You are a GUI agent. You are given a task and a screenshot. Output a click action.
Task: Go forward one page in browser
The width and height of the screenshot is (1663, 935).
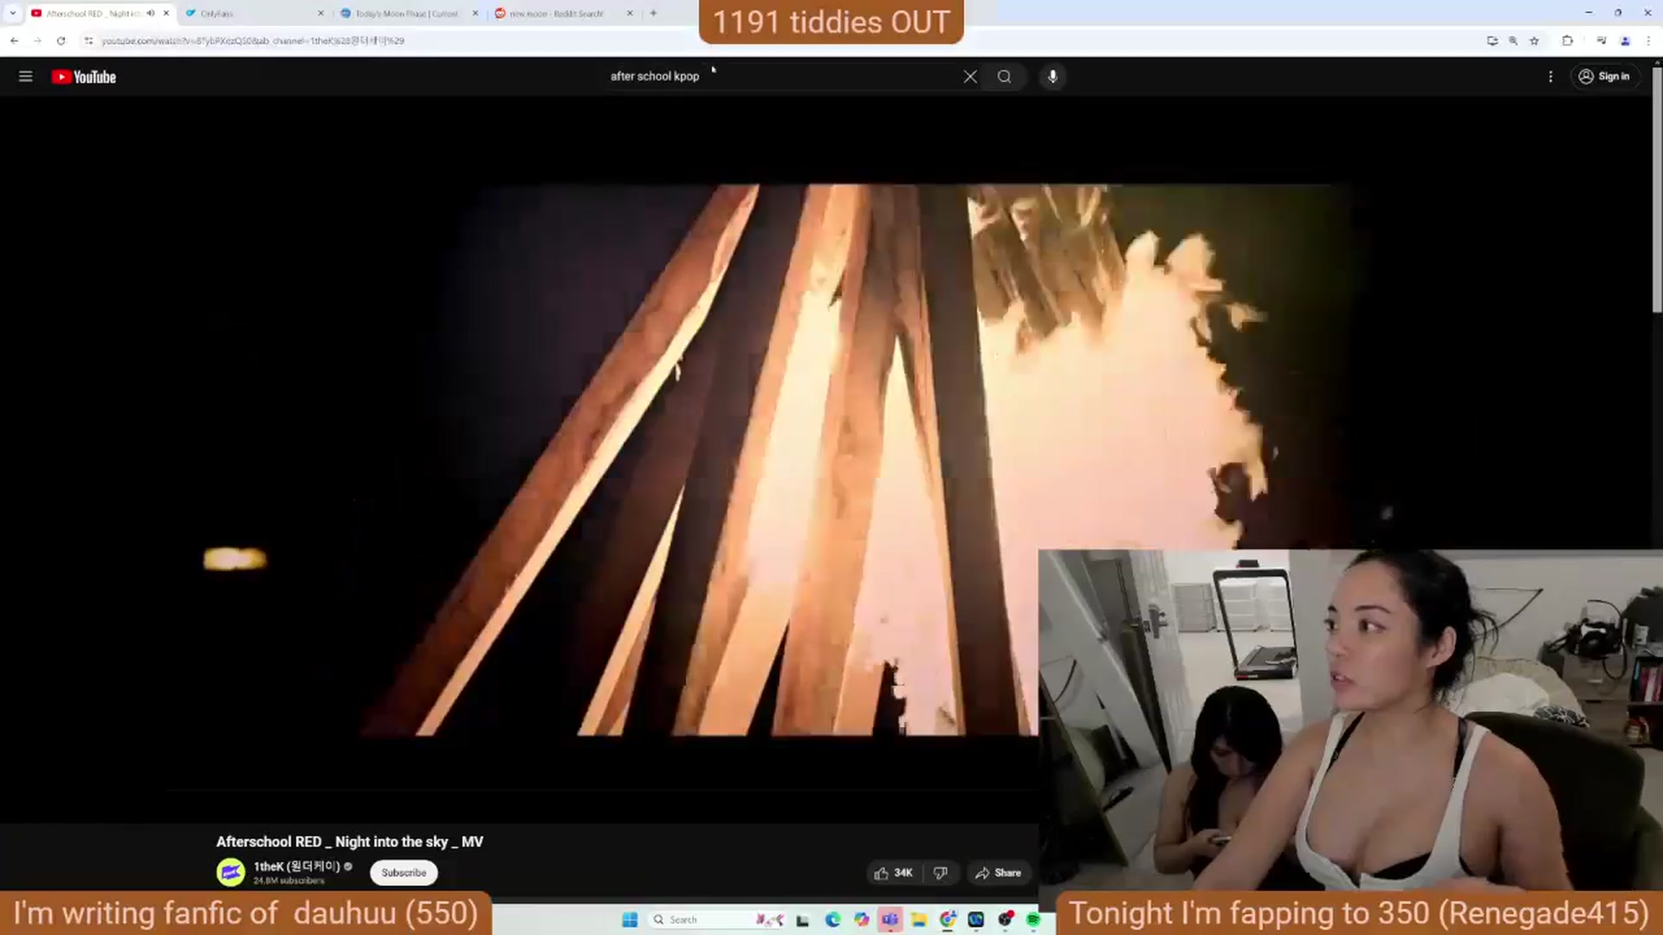point(37,41)
